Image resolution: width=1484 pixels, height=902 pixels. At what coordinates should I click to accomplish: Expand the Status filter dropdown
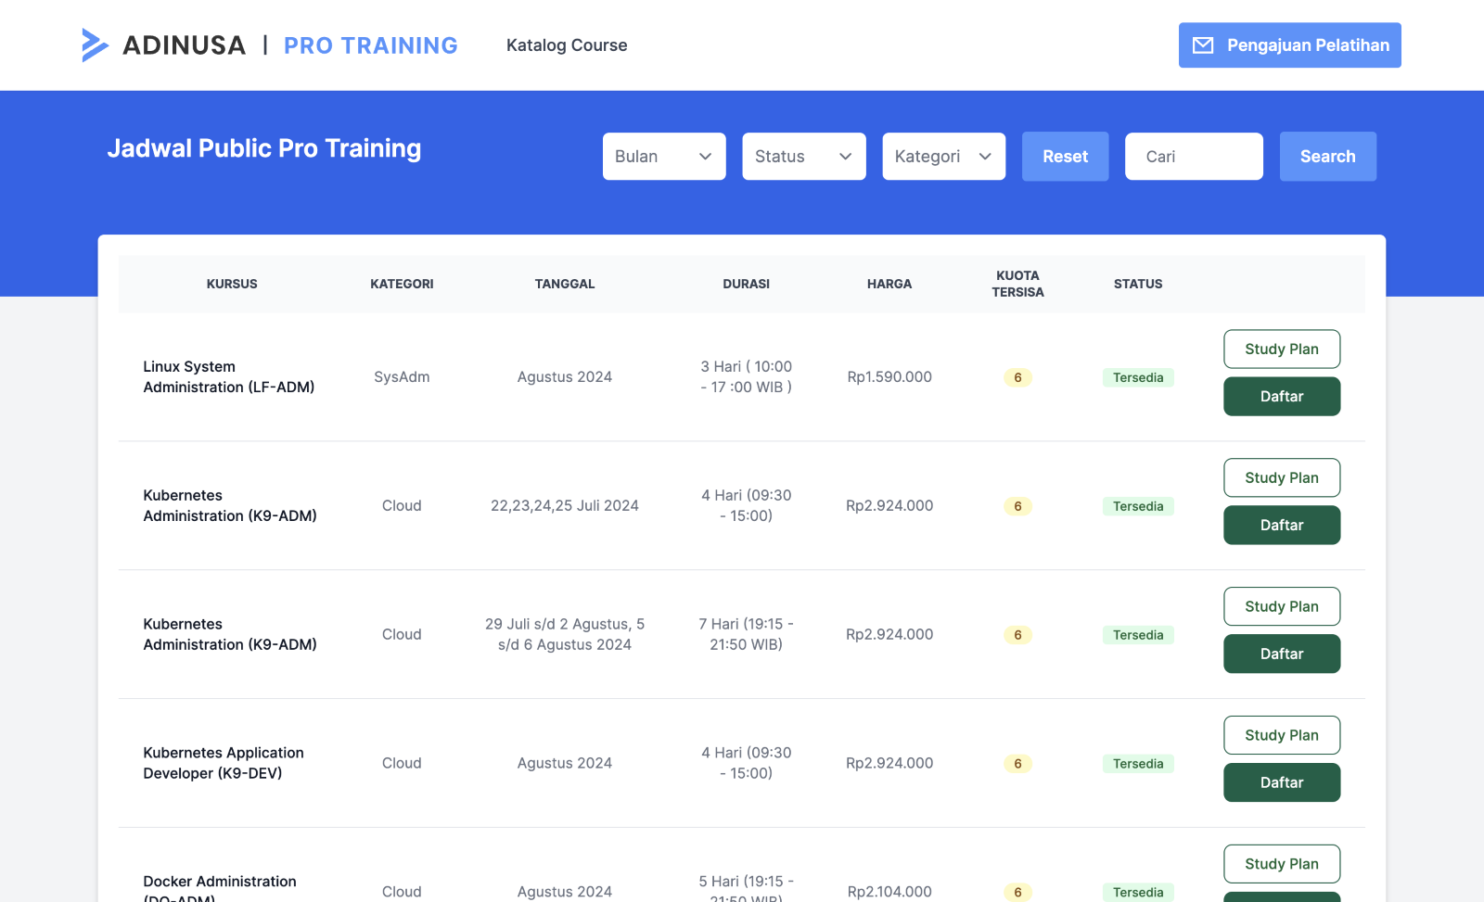click(803, 157)
